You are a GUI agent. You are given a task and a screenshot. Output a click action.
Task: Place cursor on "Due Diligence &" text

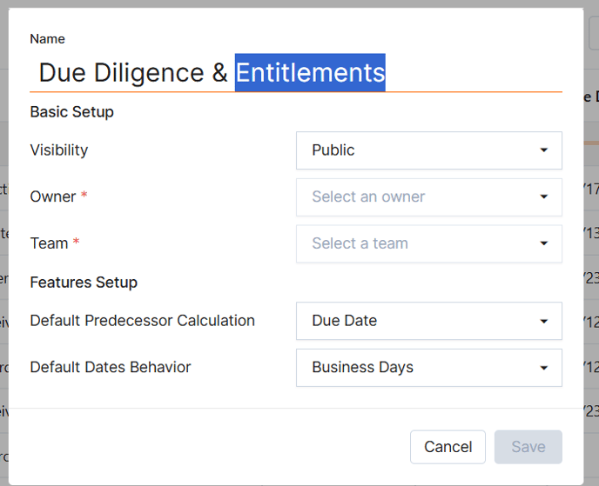click(x=132, y=72)
